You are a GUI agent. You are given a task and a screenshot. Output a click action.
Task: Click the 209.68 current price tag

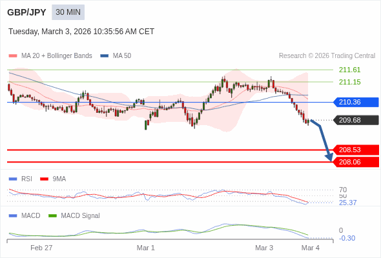click(x=356, y=120)
